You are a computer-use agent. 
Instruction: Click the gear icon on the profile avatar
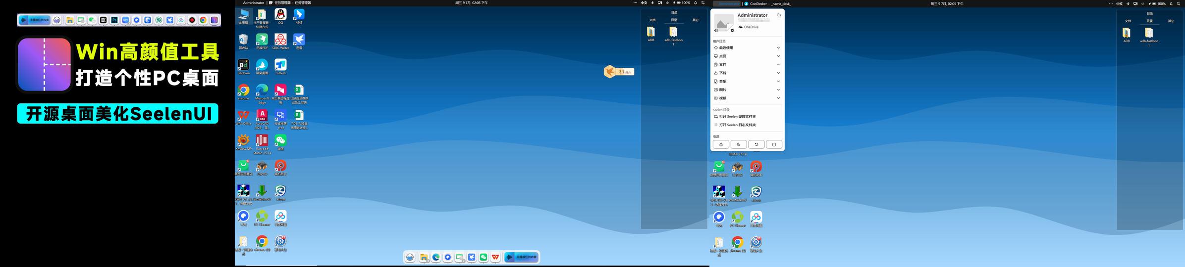pyautogui.click(x=732, y=31)
